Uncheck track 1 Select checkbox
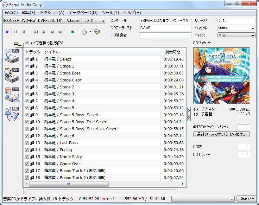This screenshot has height=205, width=259. (27, 59)
